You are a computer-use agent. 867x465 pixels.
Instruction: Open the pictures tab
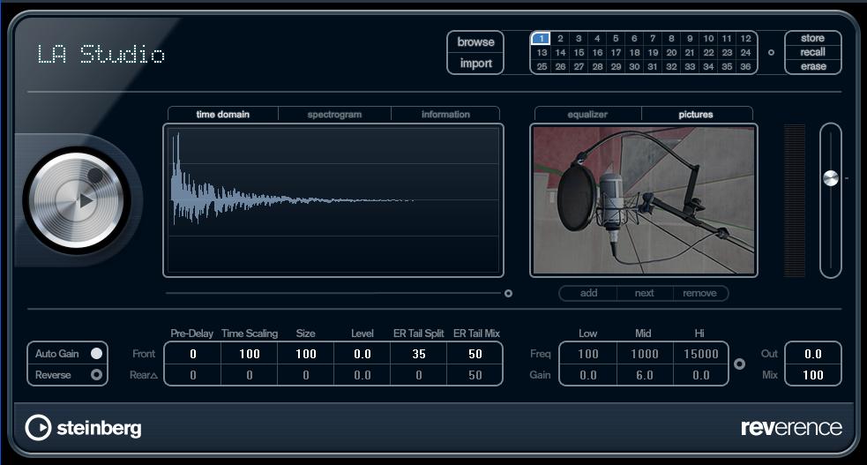pos(696,115)
